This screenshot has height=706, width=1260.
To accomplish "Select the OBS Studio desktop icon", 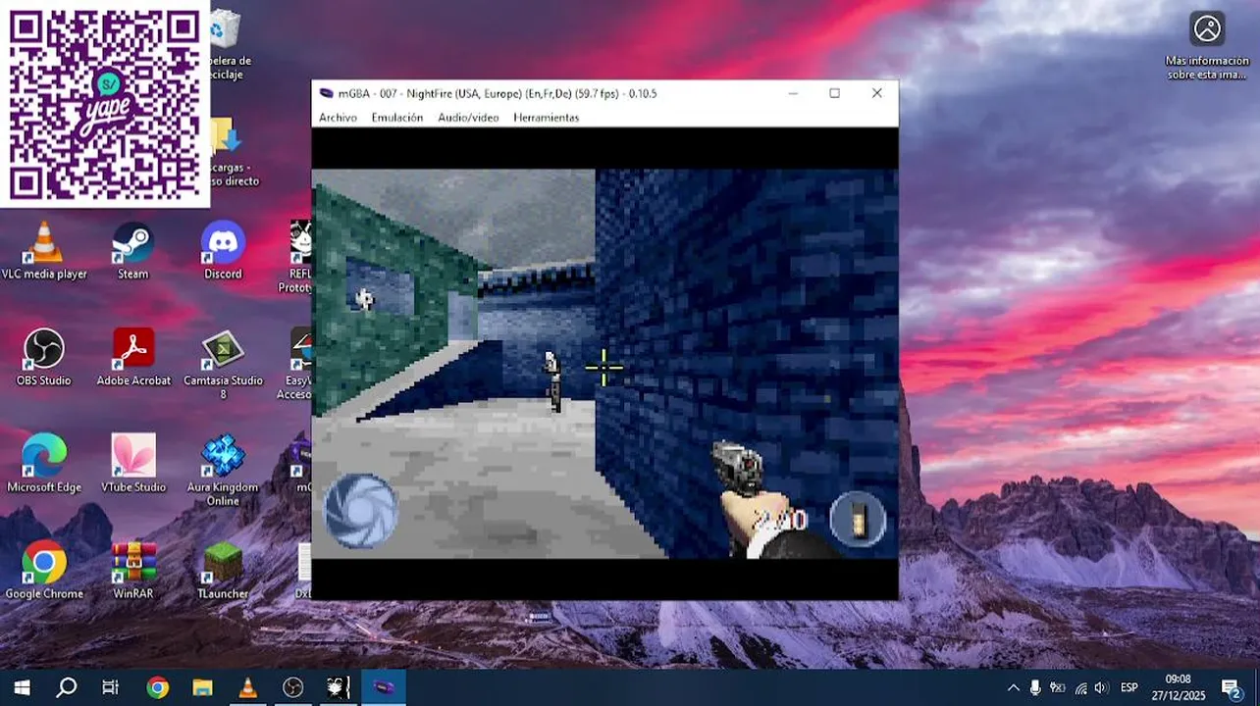I will (44, 358).
